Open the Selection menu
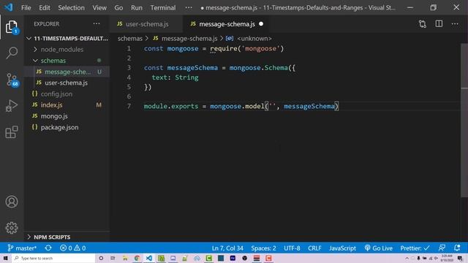The image size is (468, 263). tap(71, 8)
